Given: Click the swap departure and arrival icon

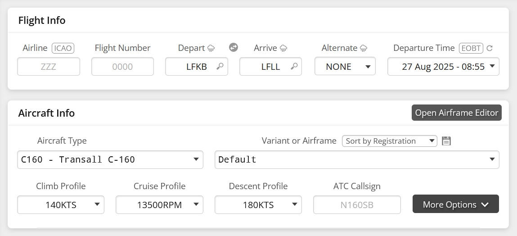Looking at the screenshot, I should [233, 47].
